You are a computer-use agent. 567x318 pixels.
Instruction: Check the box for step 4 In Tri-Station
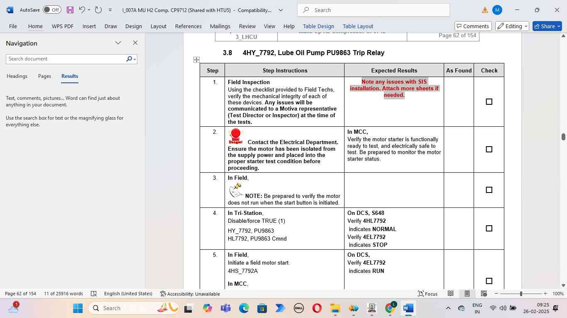[489, 229]
